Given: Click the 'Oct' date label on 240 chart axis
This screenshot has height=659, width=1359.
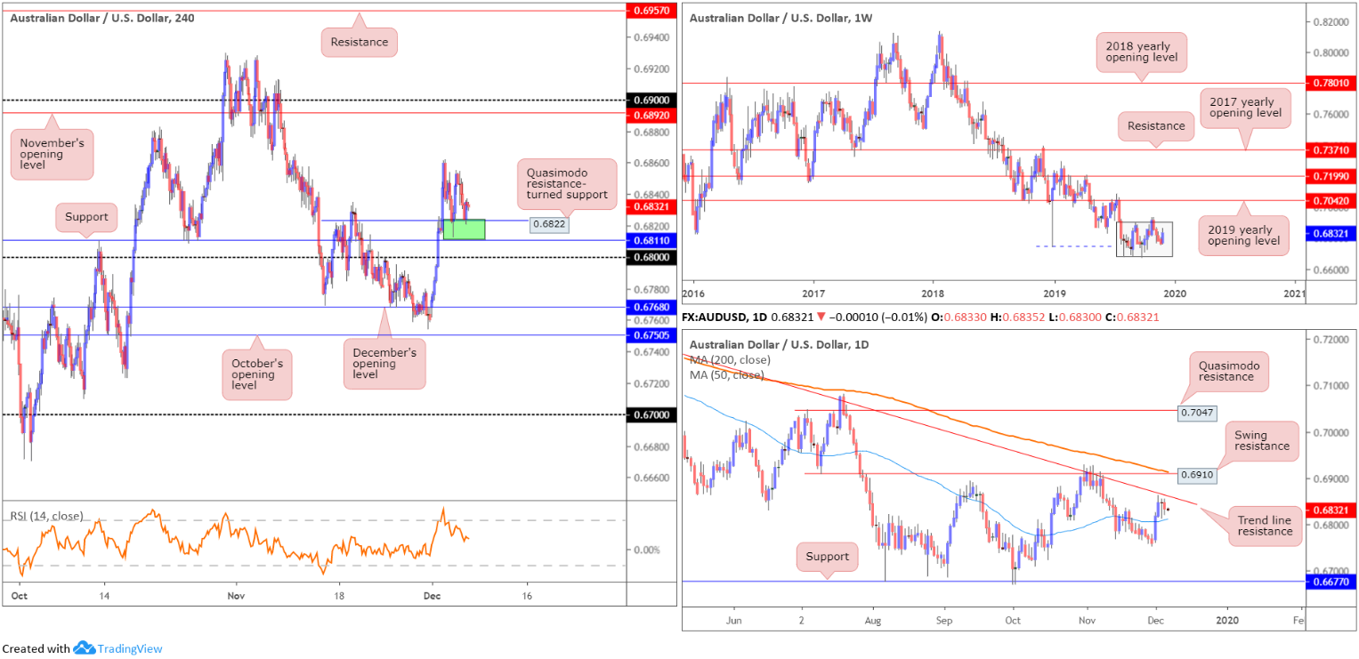Looking at the screenshot, I should tap(18, 595).
